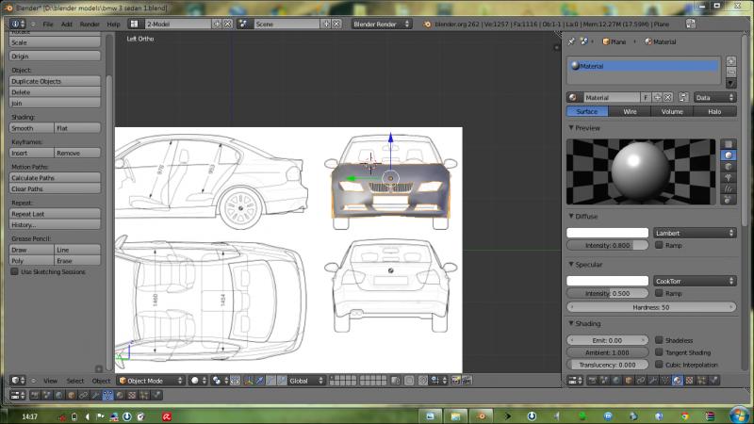Open the Render menu
Screen dimensions: 754x424
tap(90, 24)
